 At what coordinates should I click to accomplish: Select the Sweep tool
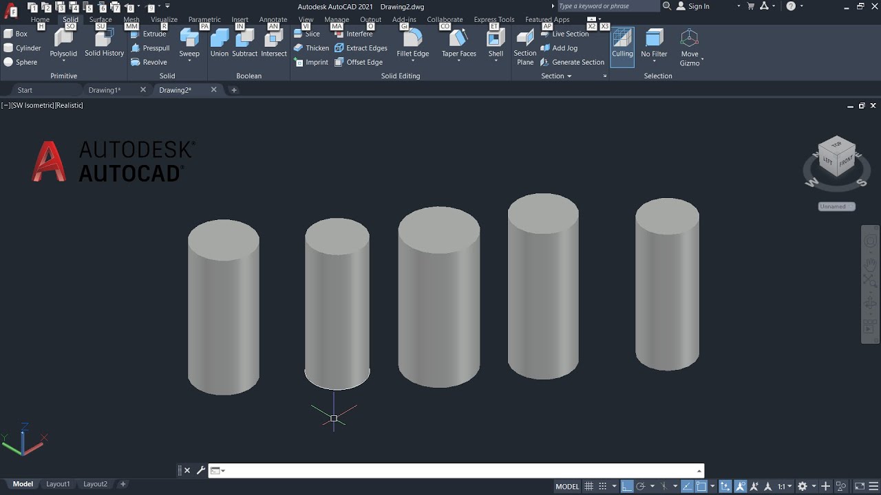189,43
